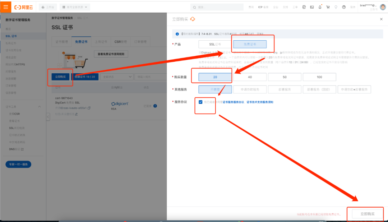This screenshot has height=222, width=388.
Task: Collapse the 证书工具 sidebar section
Action: pyautogui.click(x=40, y=107)
